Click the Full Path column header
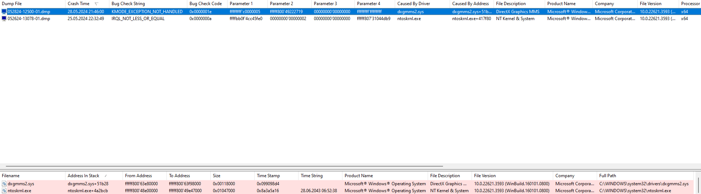Screen dimensions: 701x194 (x=645, y=176)
